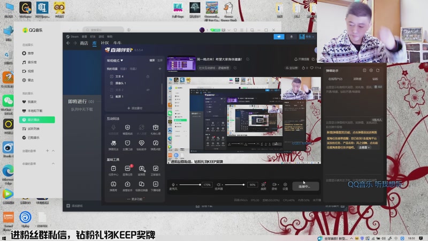Screen dimensions: 428x241
Task: Open Steam 游戏 menu
Action: point(101,36)
